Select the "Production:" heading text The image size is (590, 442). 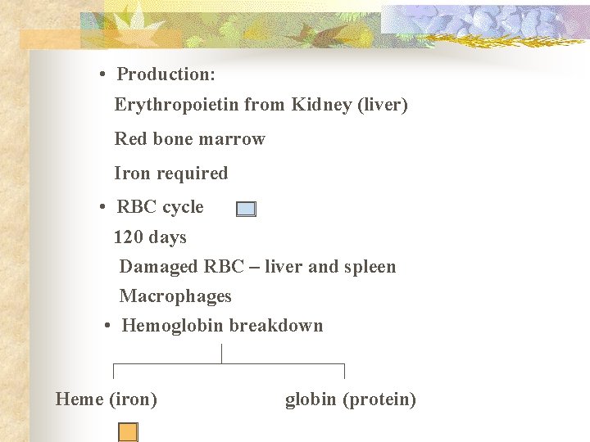pos(166,74)
